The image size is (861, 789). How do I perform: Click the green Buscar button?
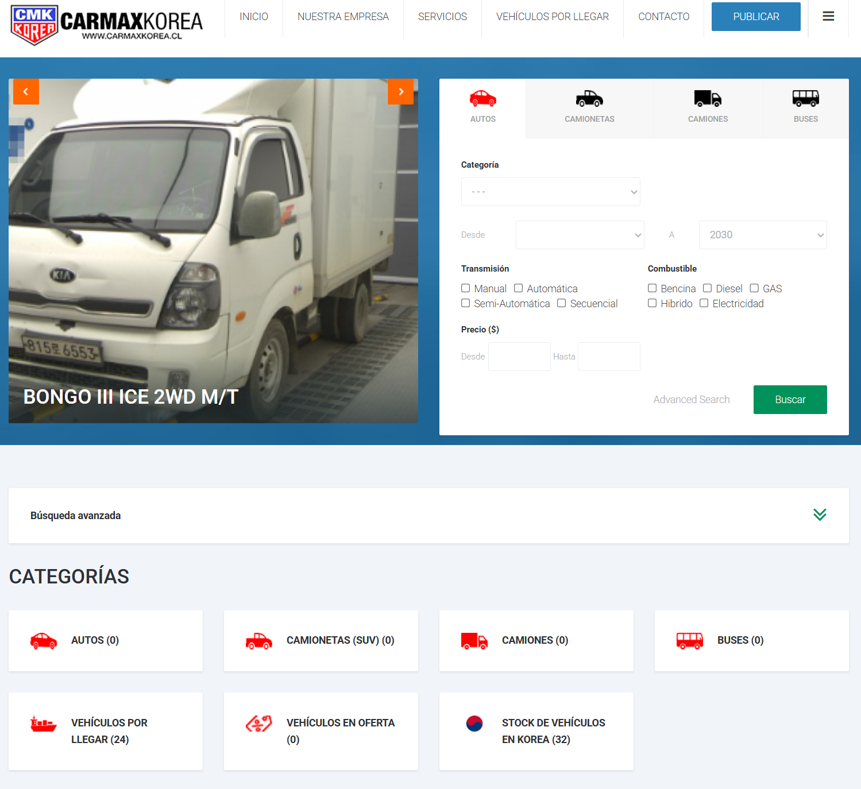(x=790, y=400)
